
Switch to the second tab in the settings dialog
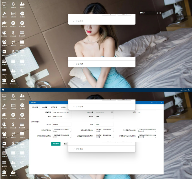pyautogui.click(x=44, y=107)
